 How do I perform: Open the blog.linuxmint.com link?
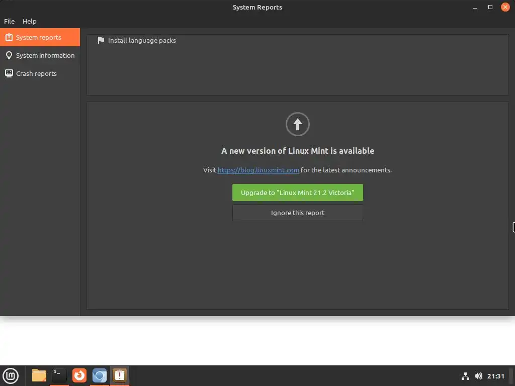pyautogui.click(x=258, y=170)
